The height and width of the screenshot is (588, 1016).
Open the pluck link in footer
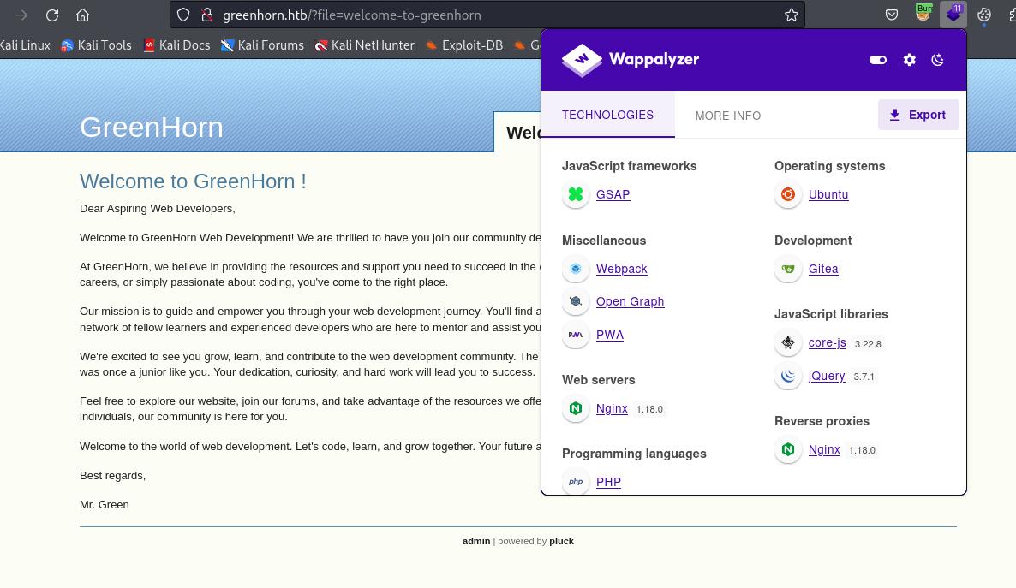click(561, 541)
